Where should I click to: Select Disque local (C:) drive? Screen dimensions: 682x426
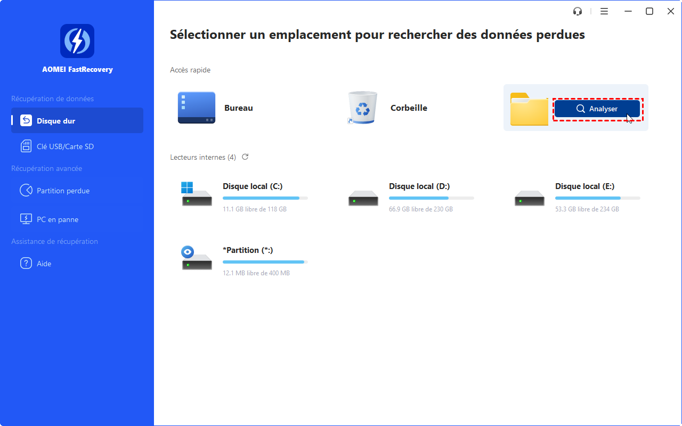[252, 186]
